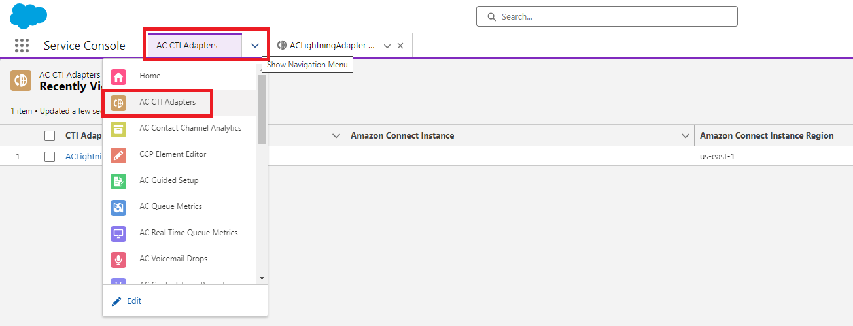
Task: Select CCP Element Editor menu item
Action: 180,155
